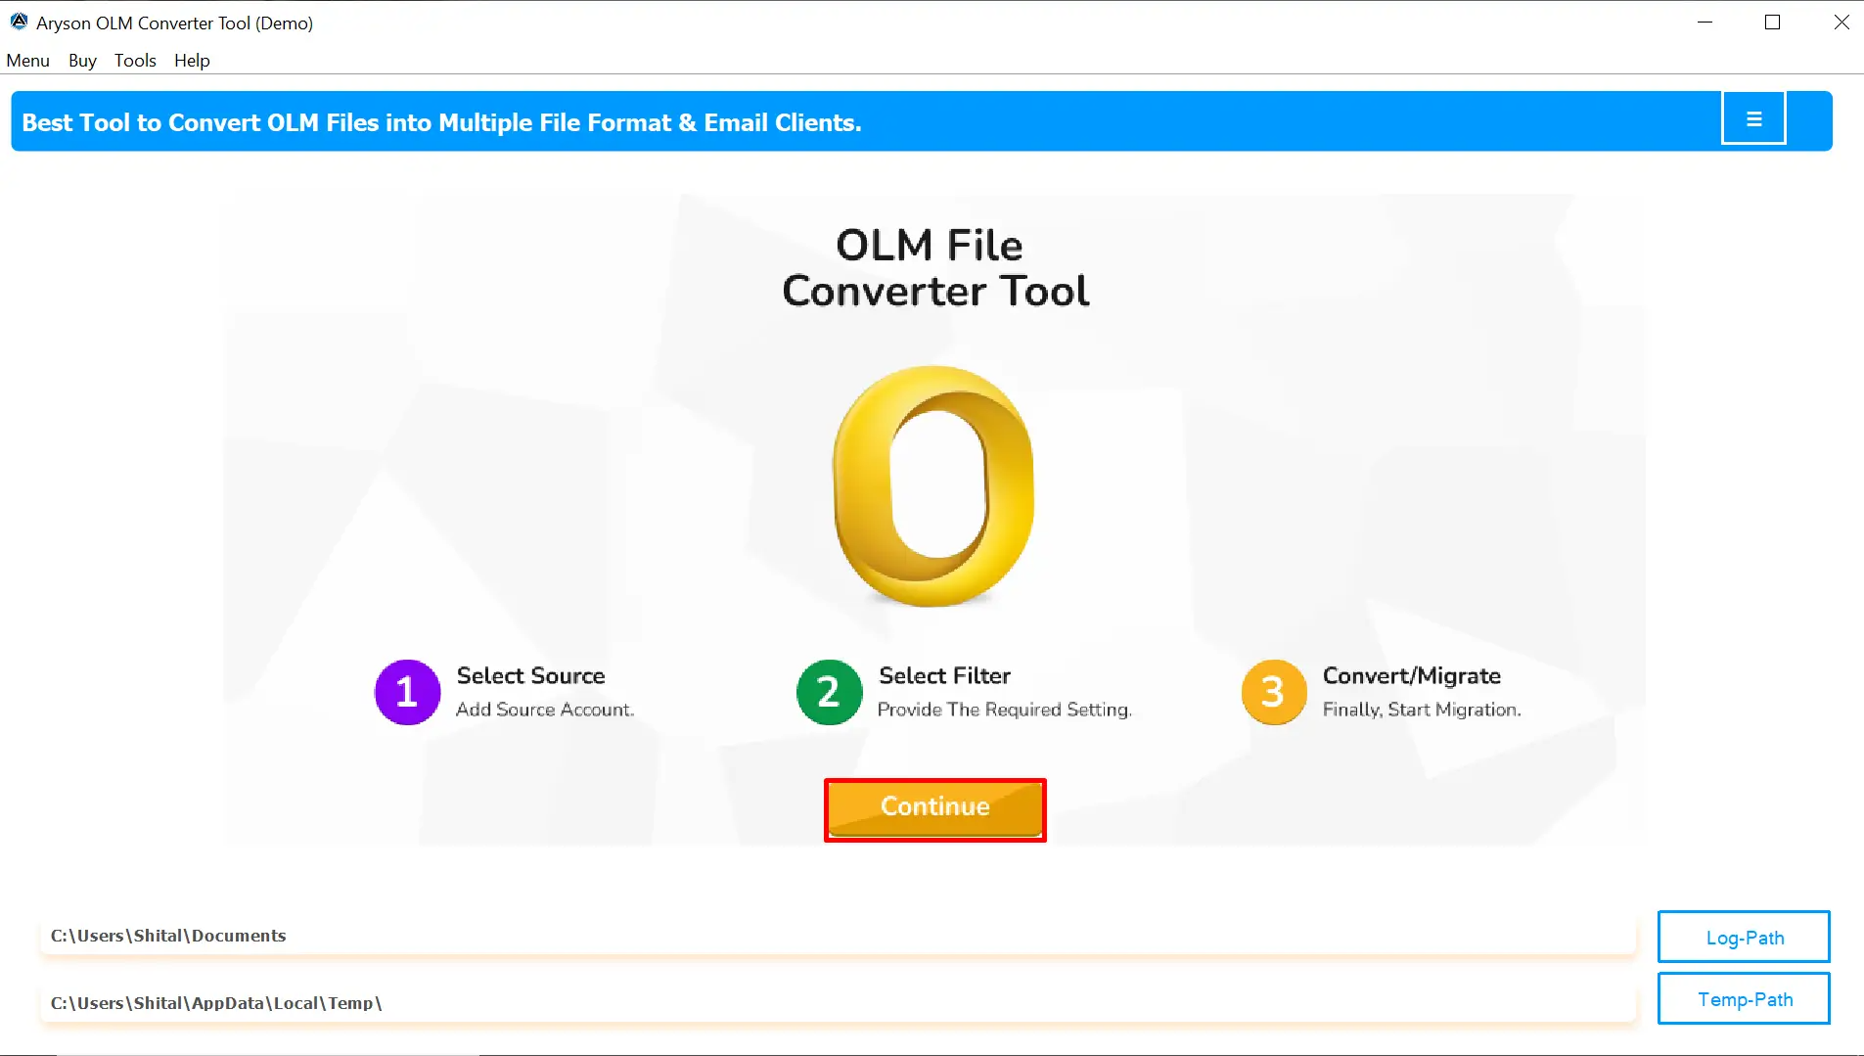Click the Select Source heading
The height and width of the screenshot is (1056, 1864).
point(530,675)
